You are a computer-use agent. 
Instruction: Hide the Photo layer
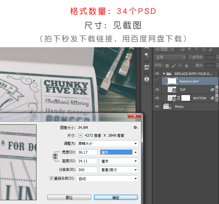[157, 107]
